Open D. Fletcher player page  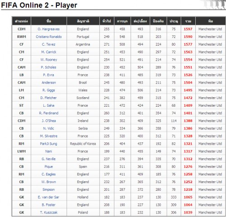click(48, 98)
